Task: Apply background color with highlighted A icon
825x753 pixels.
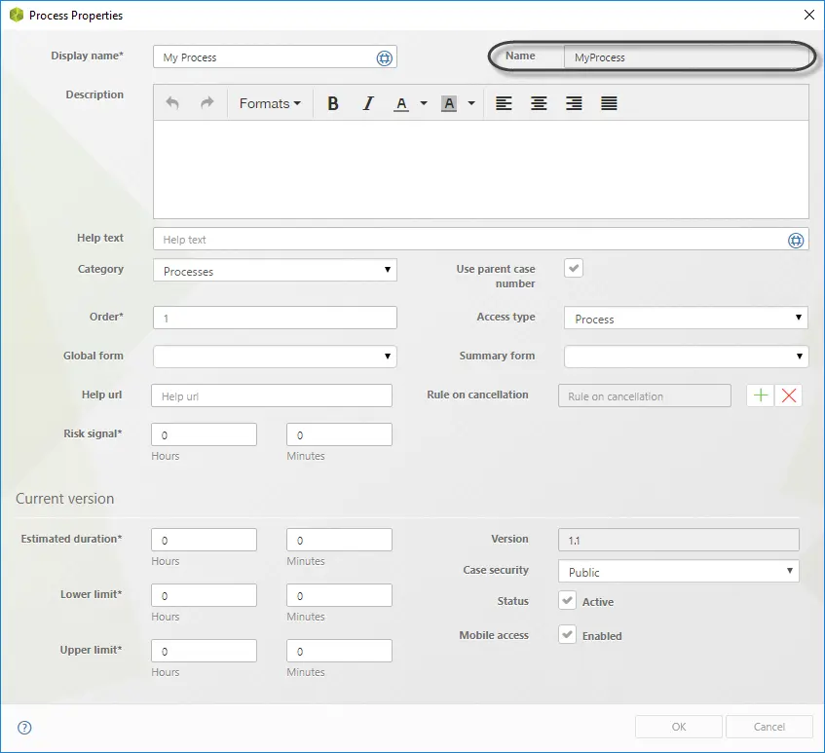Action: (449, 103)
